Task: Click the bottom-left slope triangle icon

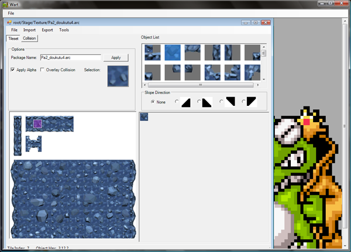Action: click(x=207, y=102)
